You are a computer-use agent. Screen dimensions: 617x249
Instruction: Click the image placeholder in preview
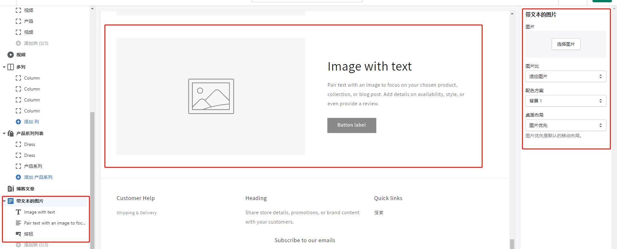point(211,97)
